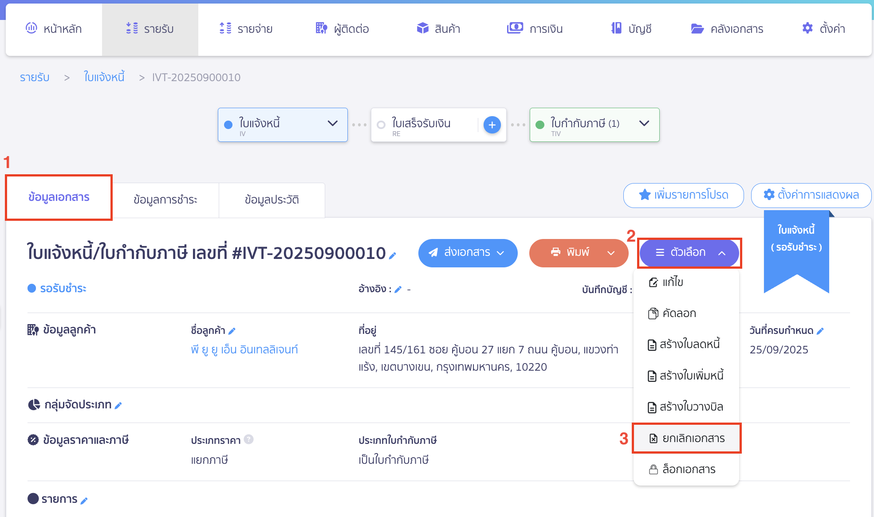Switch to ข้อมูลการชำระ tab

[x=165, y=200]
